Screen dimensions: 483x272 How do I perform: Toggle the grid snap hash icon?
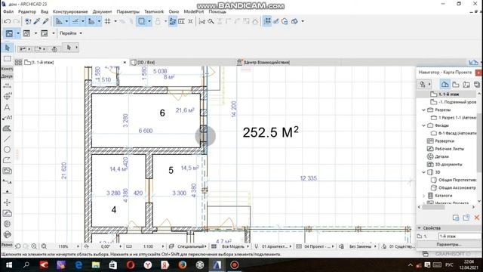107,21
